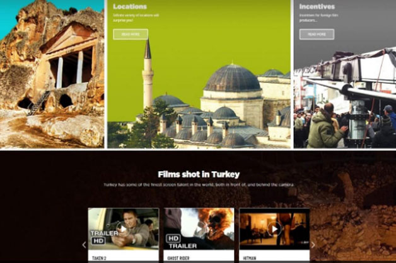Image resolution: width=396 pixels, height=263 pixels.
Task: Click the Turkey screen talent subtitle text
Action: tap(199, 184)
